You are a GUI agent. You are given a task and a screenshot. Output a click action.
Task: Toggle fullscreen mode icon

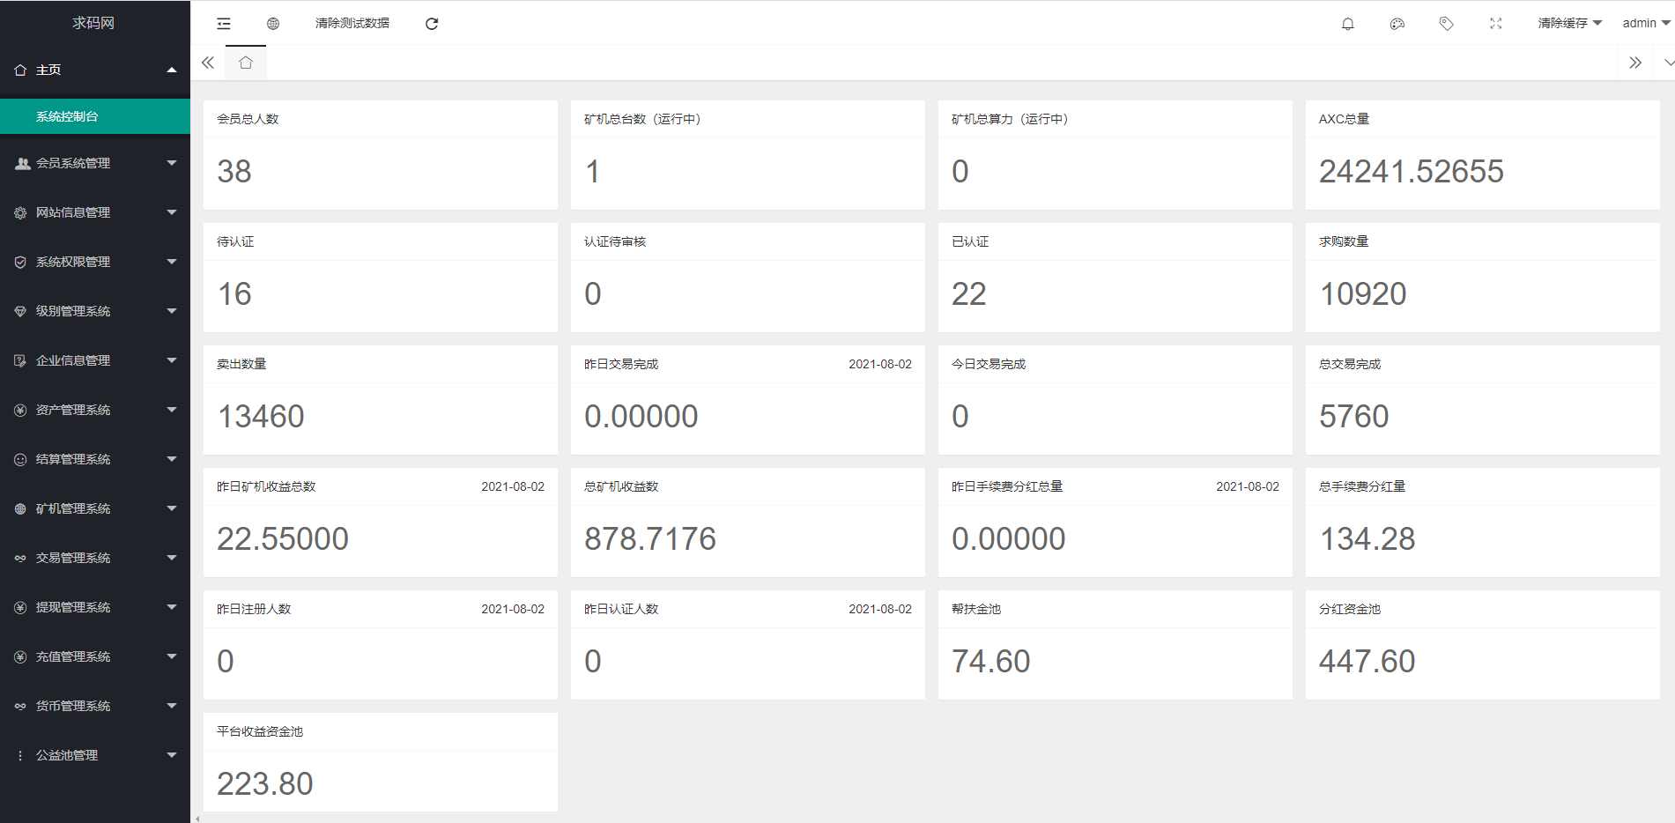[x=1495, y=24]
